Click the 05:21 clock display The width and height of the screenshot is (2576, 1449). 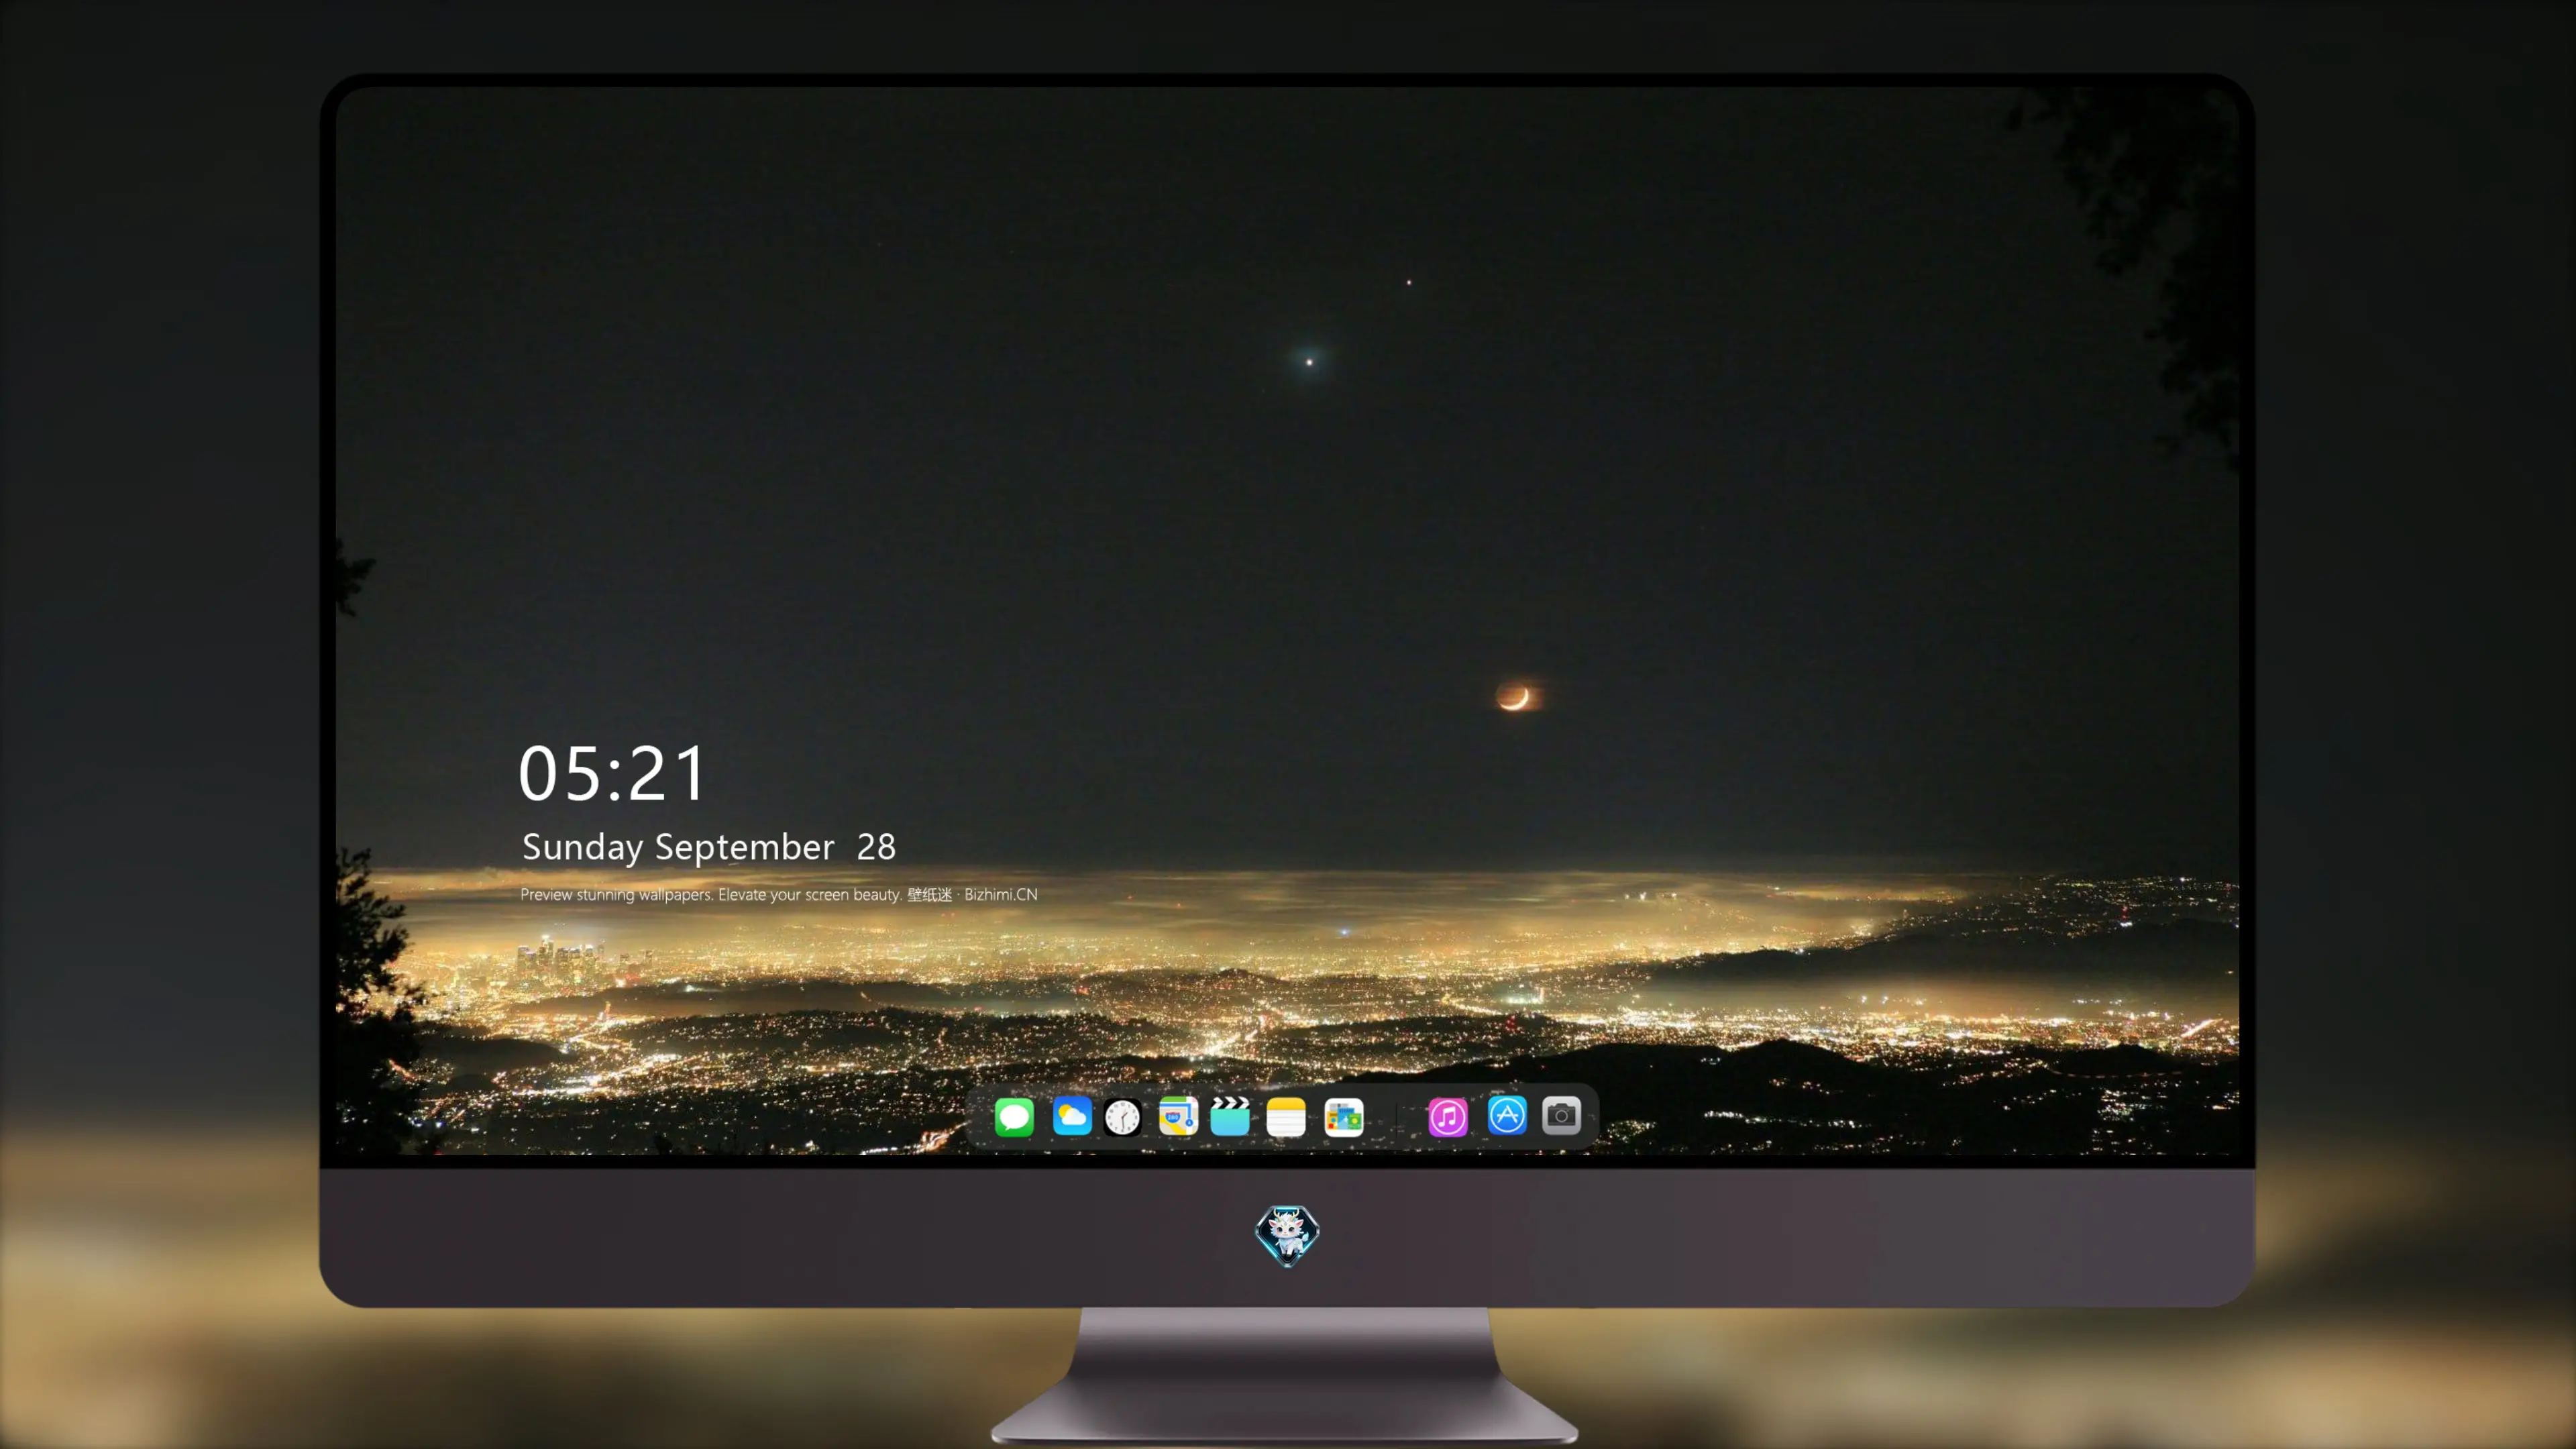pos(612,773)
